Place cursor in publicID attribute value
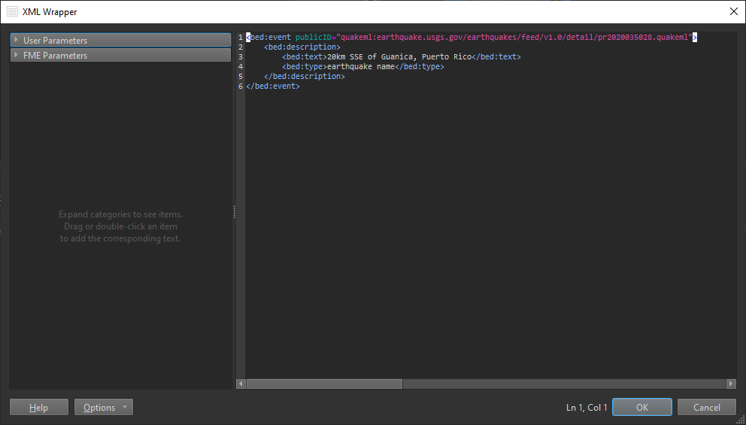This screenshot has height=425, width=746. [x=514, y=37]
